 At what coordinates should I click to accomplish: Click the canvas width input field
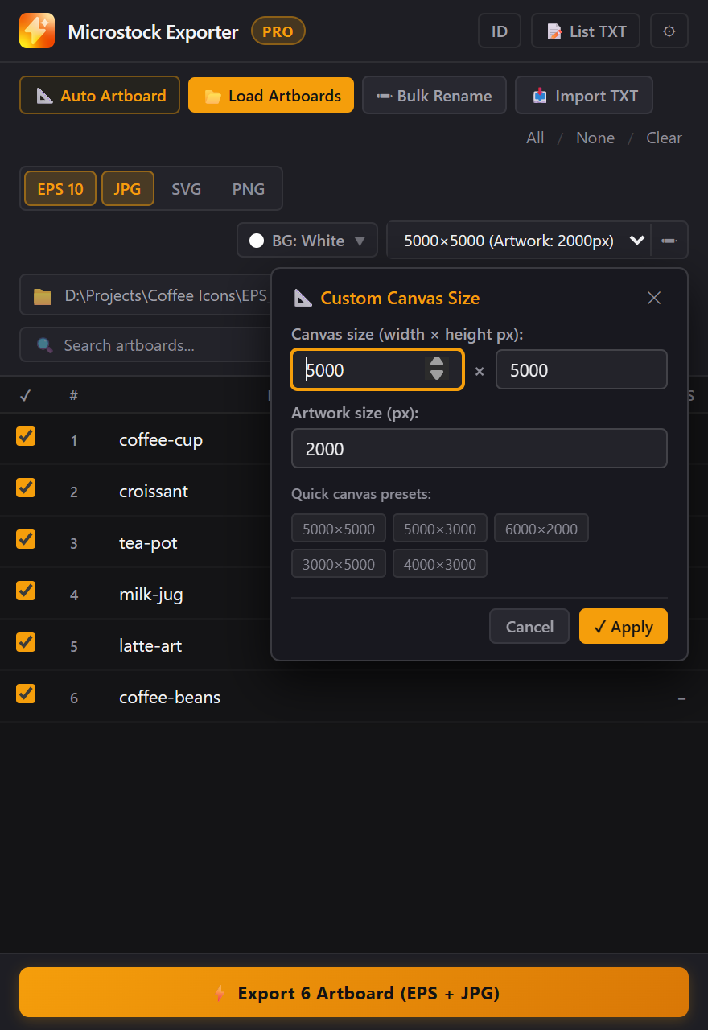pyautogui.click(x=377, y=370)
